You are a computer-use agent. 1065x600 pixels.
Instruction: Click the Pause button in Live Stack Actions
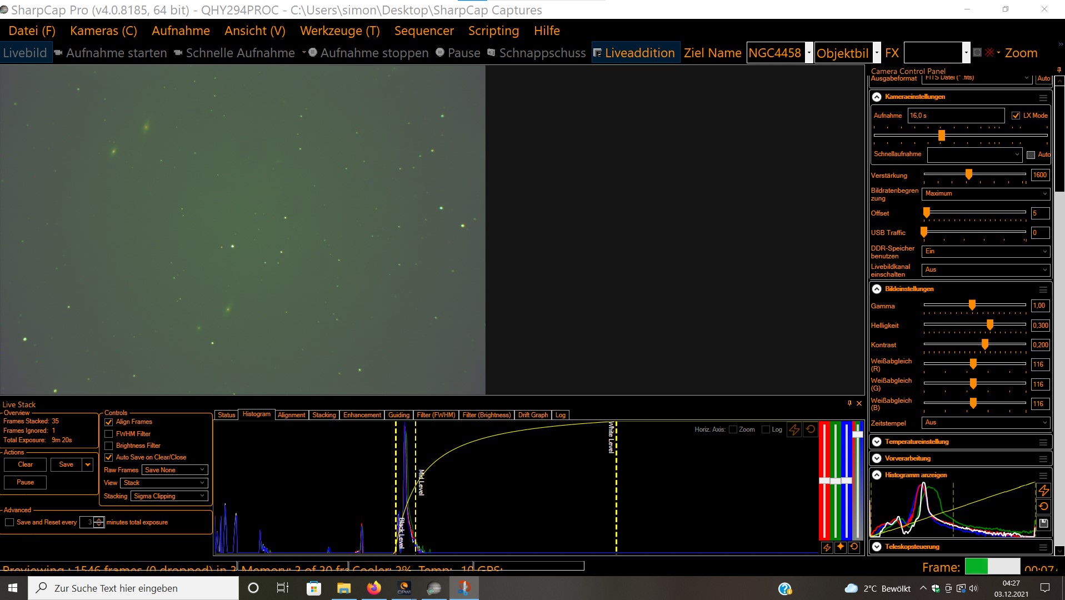click(25, 482)
